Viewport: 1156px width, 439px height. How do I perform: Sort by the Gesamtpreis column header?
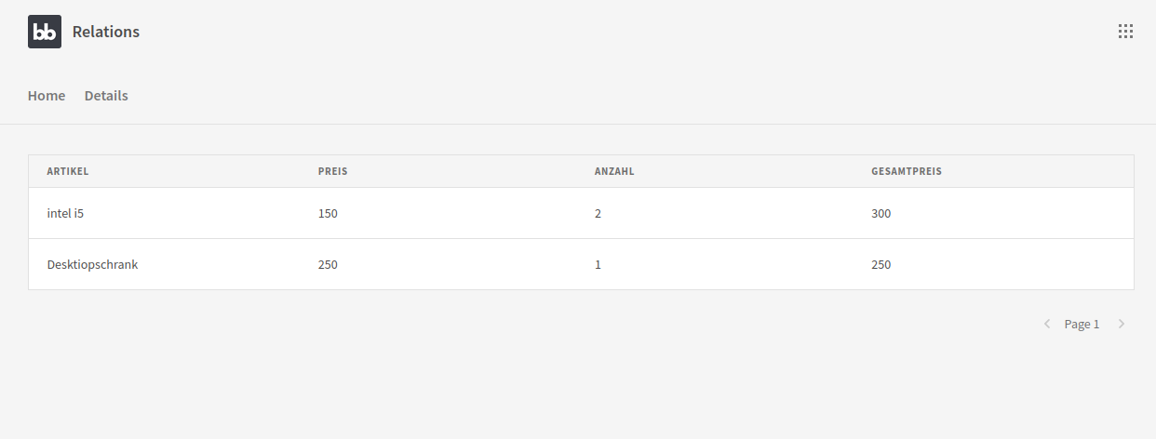click(907, 171)
